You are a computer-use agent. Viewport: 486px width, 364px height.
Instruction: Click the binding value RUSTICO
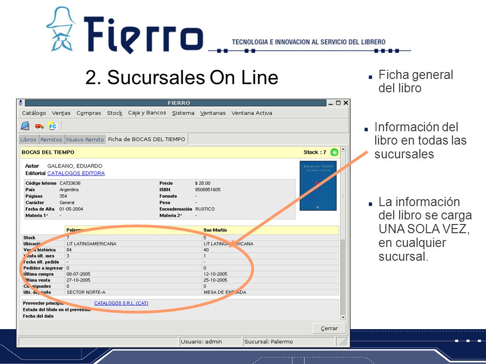(x=205, y=209)
